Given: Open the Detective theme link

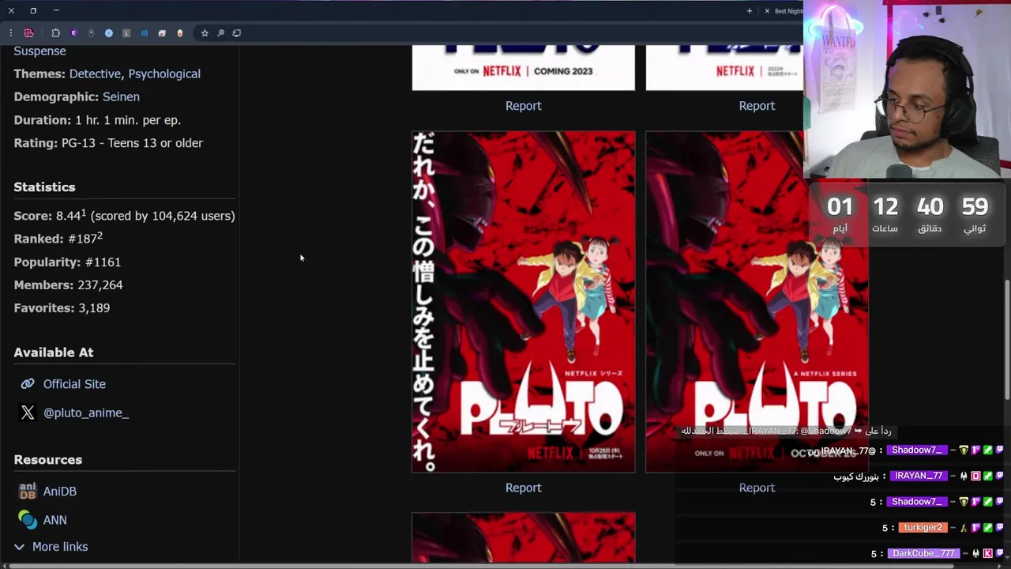Looking at the screenshot, I should [95, 73].
